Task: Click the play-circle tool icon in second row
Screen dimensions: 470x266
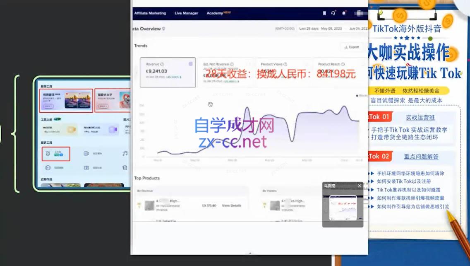Action: pos(48,167)
